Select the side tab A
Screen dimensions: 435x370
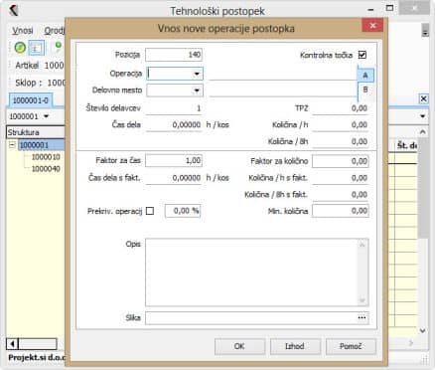[365, 76]
